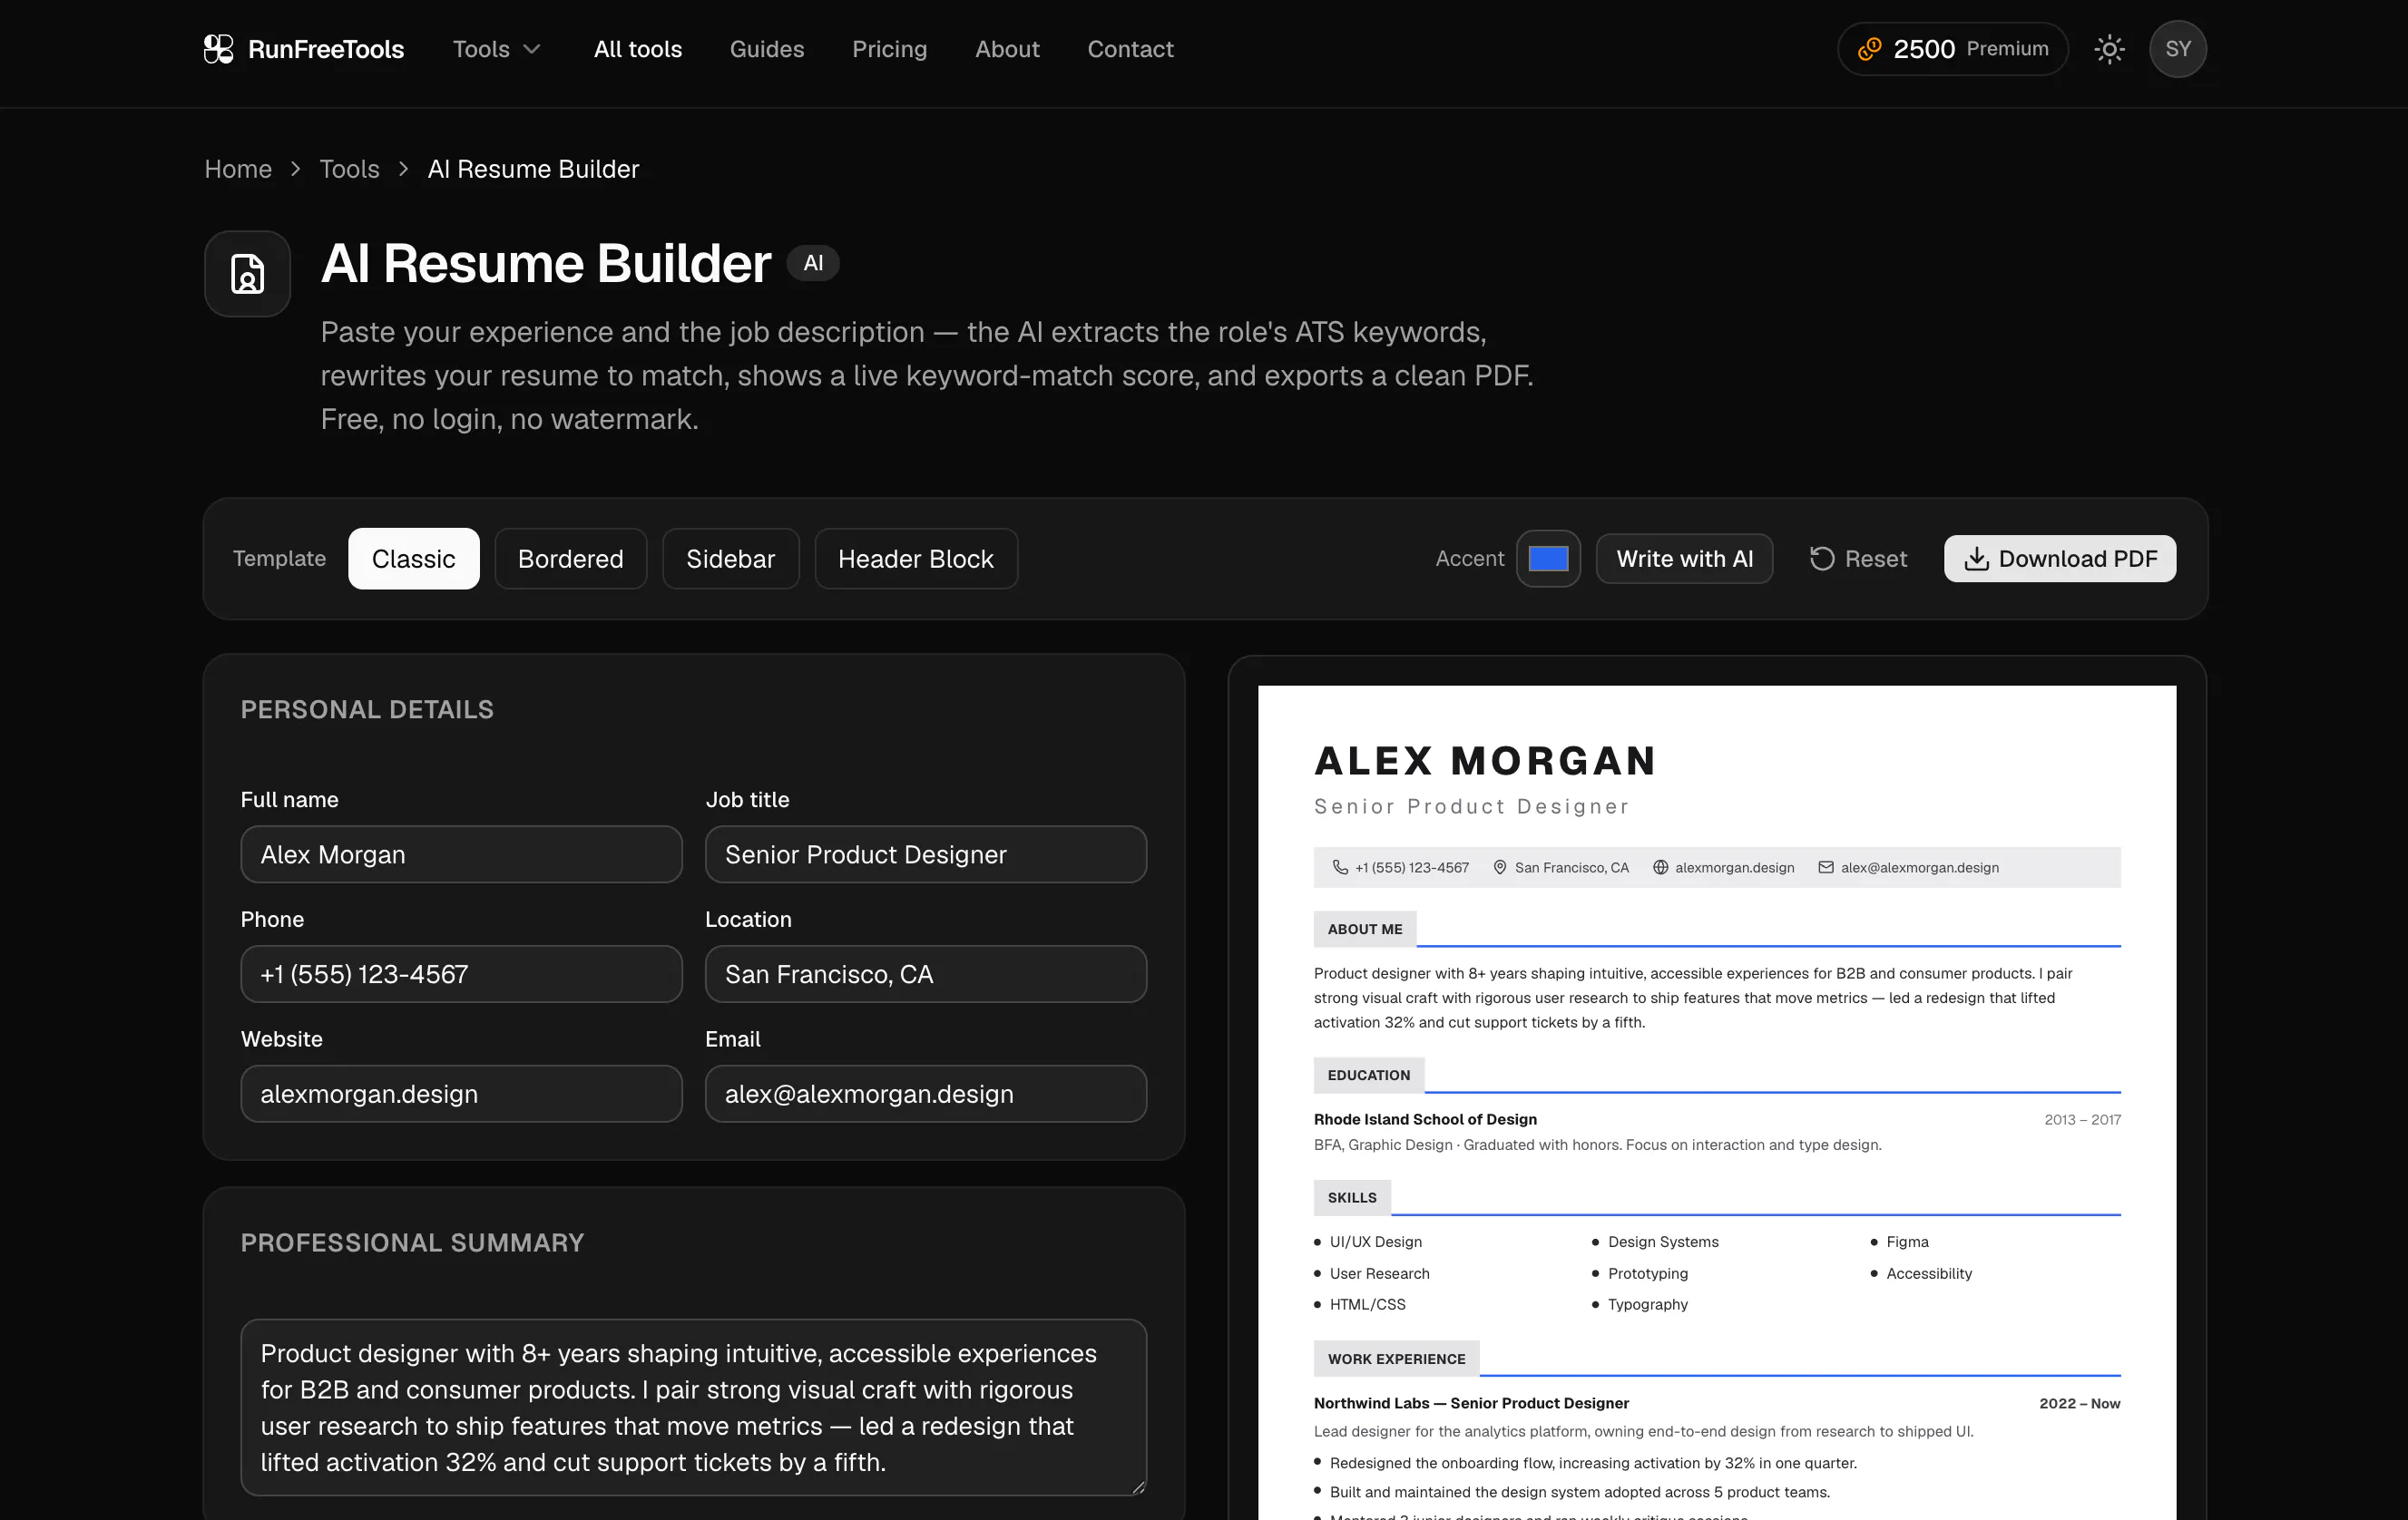Viewport: 2408px width, 1520px height.
Task: Click the Reset button
Action: [1859, 559]
